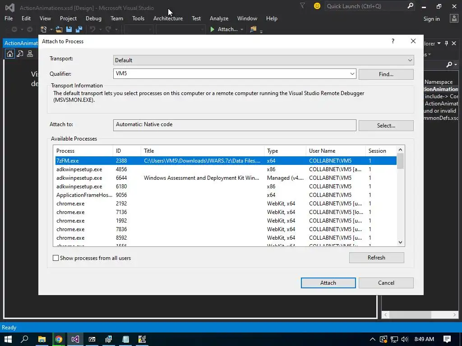This screenshot has height=346, width=462.
Task: Click the Qualifier VM5 input field
Action: [x=231, y=73]
